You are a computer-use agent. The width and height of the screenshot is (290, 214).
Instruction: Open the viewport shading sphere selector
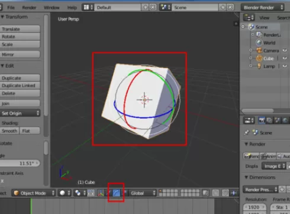click(65, 193)
